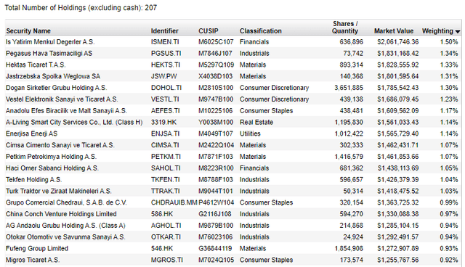The width and height of the screenshot is (465, 267).
Task: Select the JSW.PW identifier cell
Action: click(163, 76)
